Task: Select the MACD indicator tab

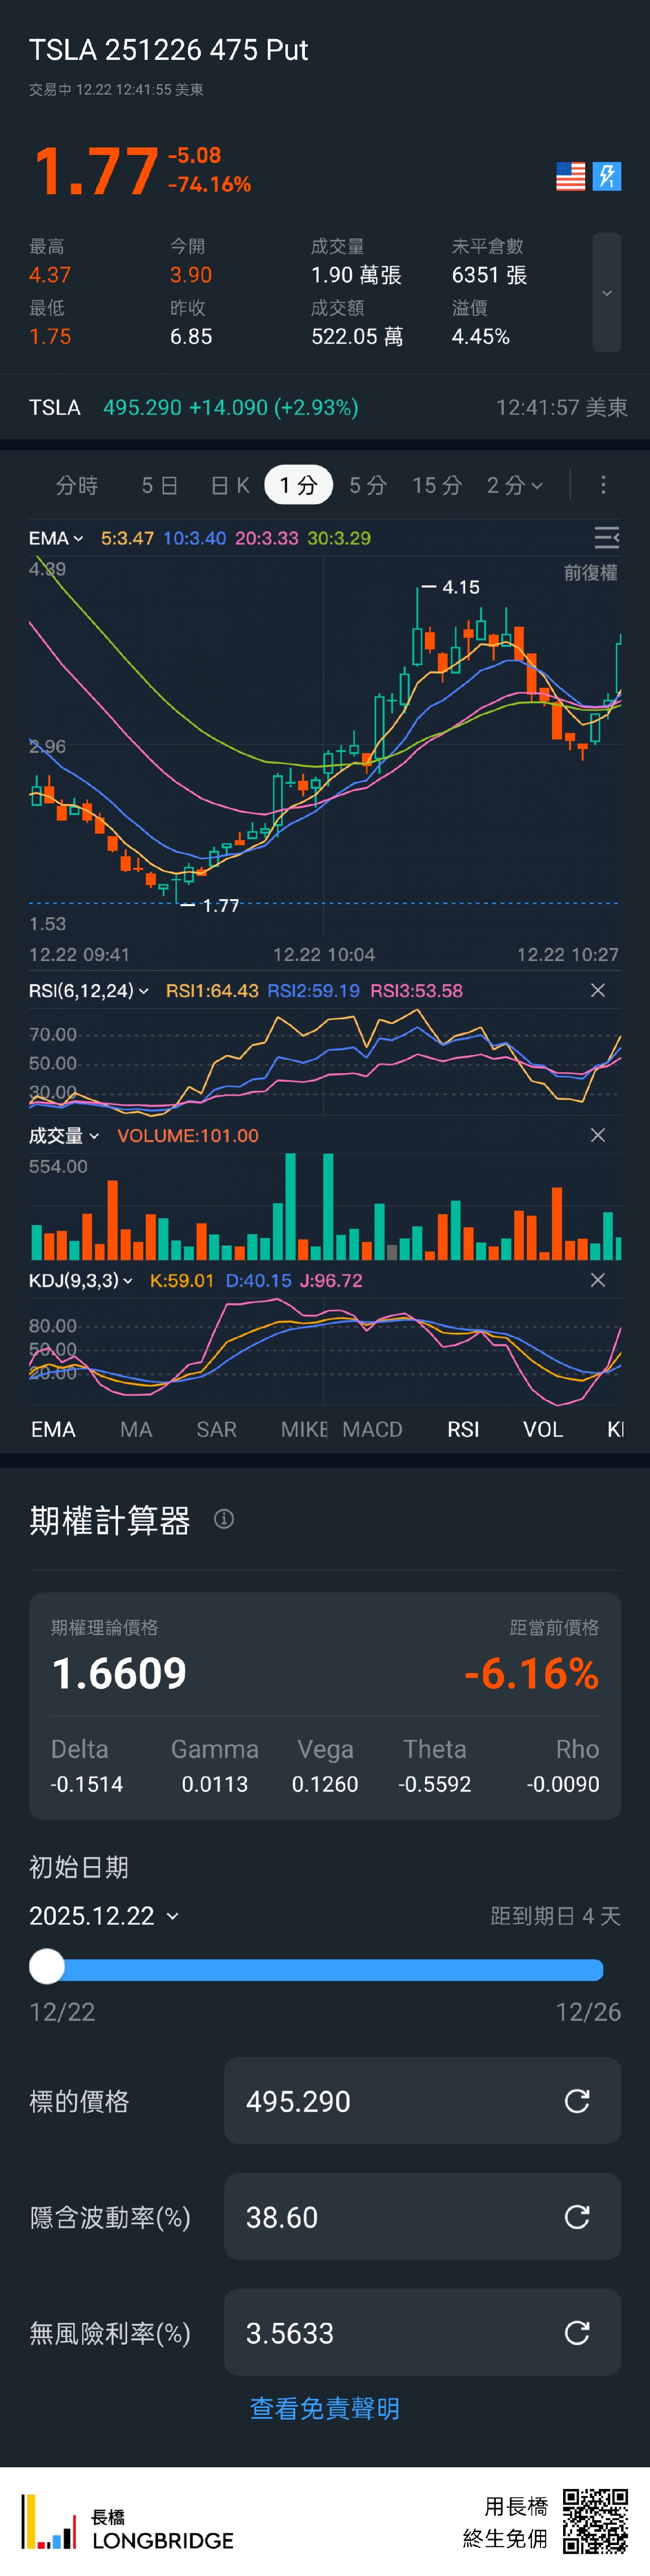Action: 372,1429
